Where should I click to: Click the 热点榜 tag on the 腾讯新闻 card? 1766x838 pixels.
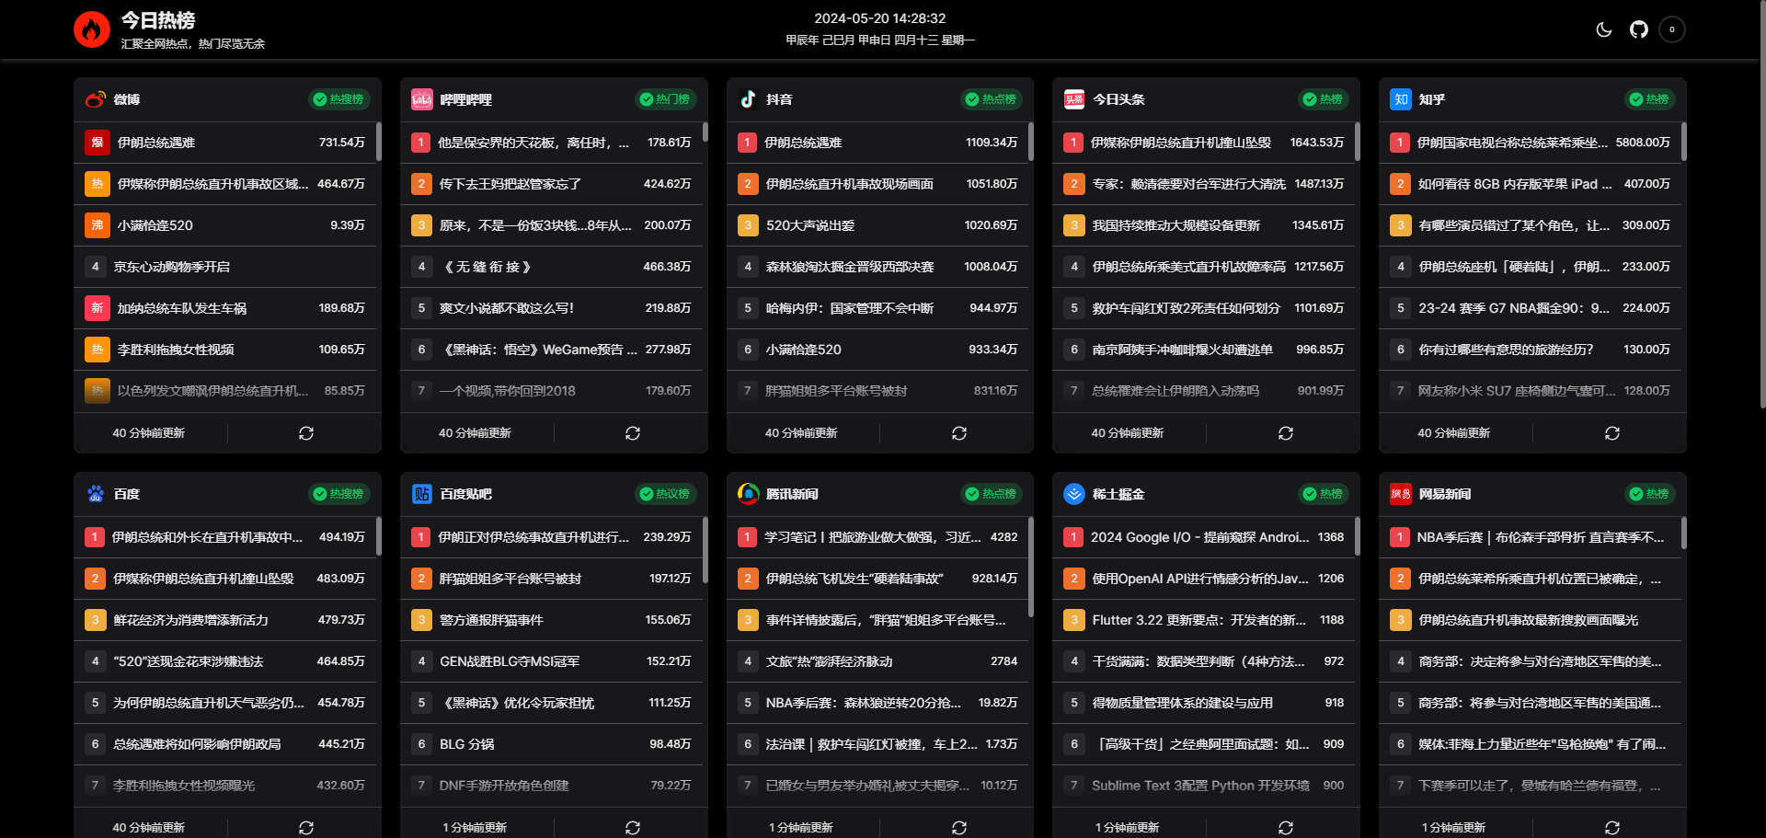[991, 494]
